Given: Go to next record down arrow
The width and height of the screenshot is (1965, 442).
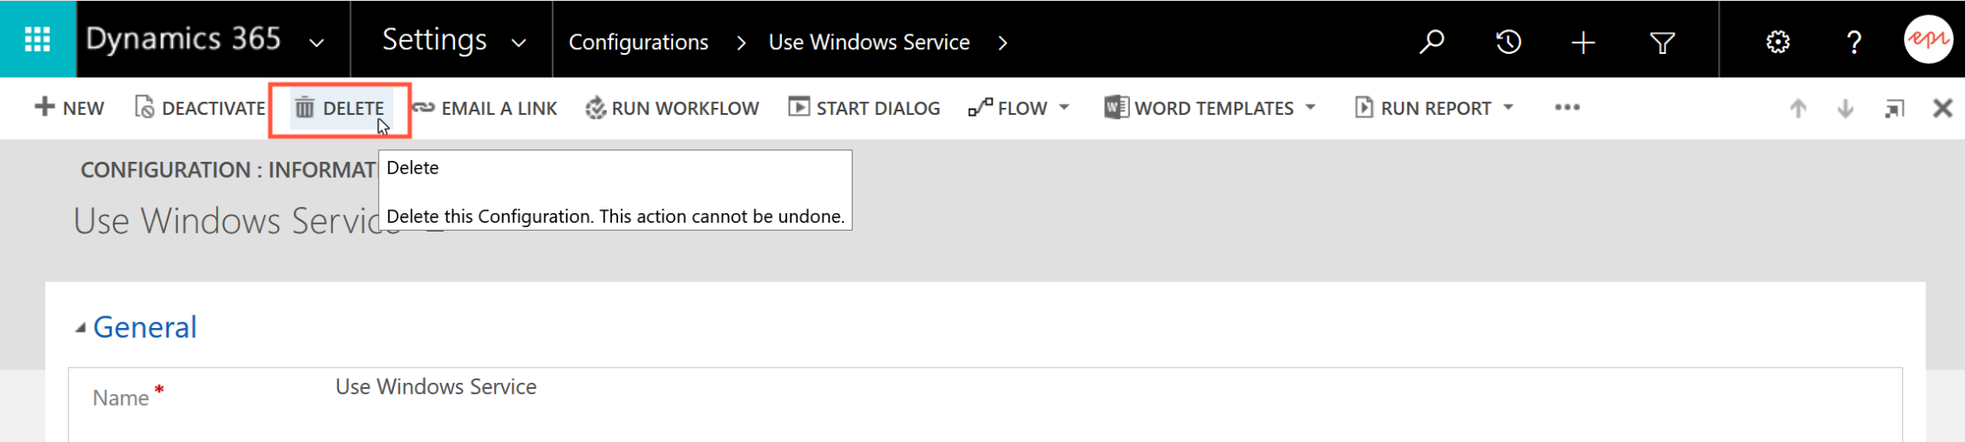Looking at the screenshot, I should pyautogui.click(x=1845, y=109).
